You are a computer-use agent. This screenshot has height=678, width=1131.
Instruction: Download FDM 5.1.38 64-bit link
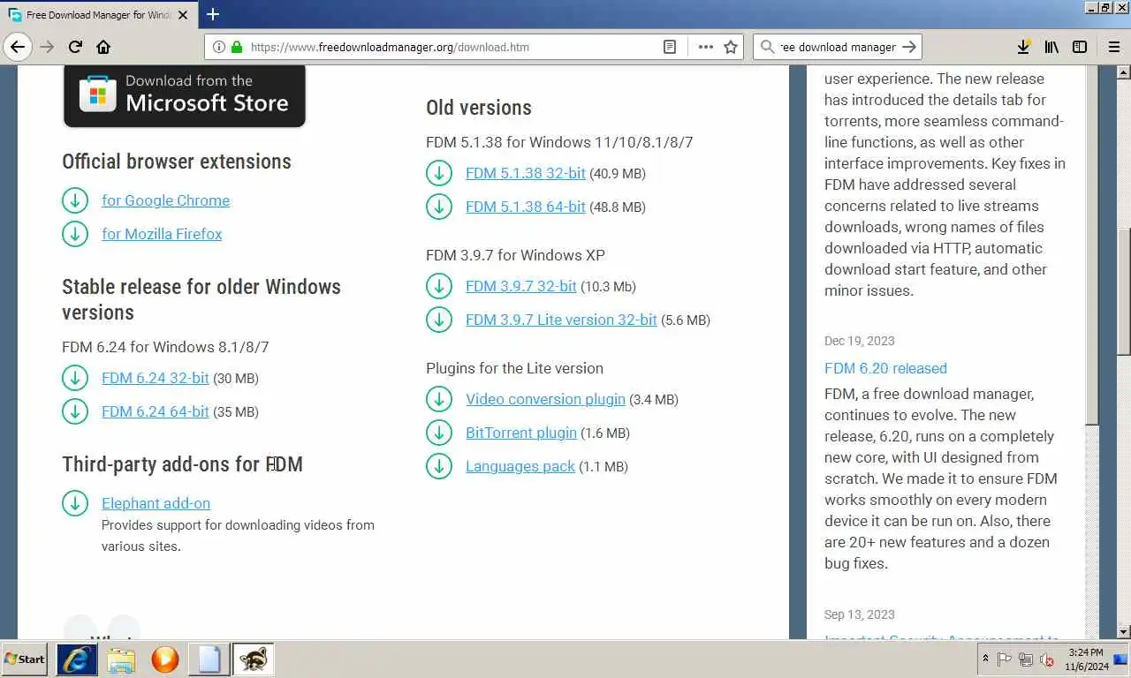[526, 207]
